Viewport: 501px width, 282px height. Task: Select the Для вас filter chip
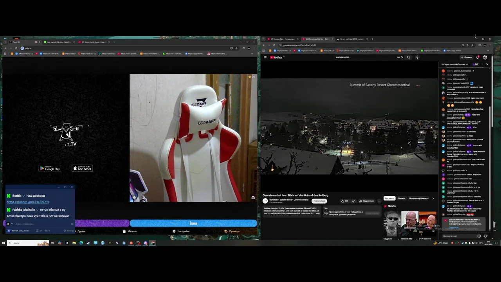pos(401,198)
